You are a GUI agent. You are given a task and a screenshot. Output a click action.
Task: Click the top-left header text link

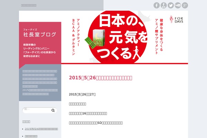(29, 6)
